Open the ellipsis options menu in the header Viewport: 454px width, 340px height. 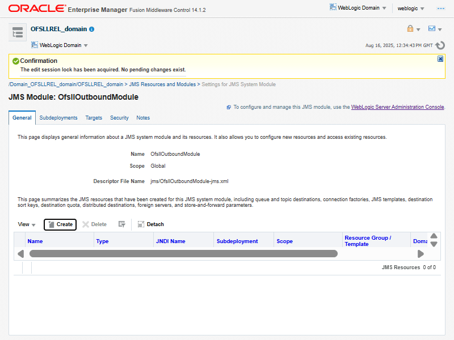coord(441,8)
